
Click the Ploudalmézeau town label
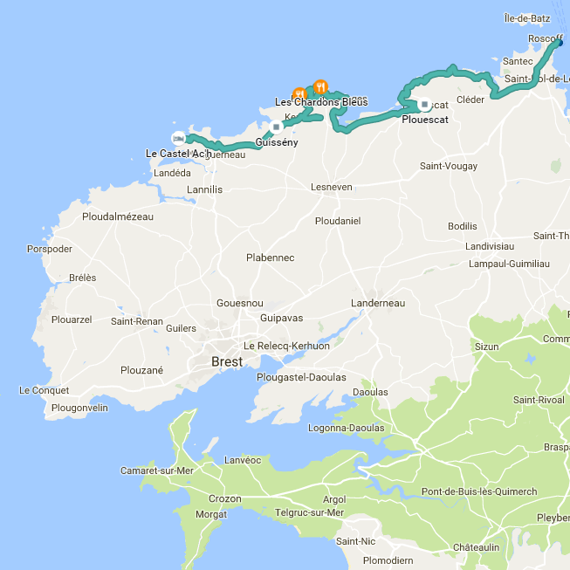pyautogui.click(x=118, y=216)
